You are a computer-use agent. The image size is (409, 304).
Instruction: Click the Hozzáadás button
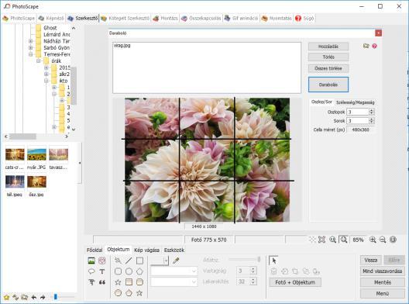click(x=328, y=47)
